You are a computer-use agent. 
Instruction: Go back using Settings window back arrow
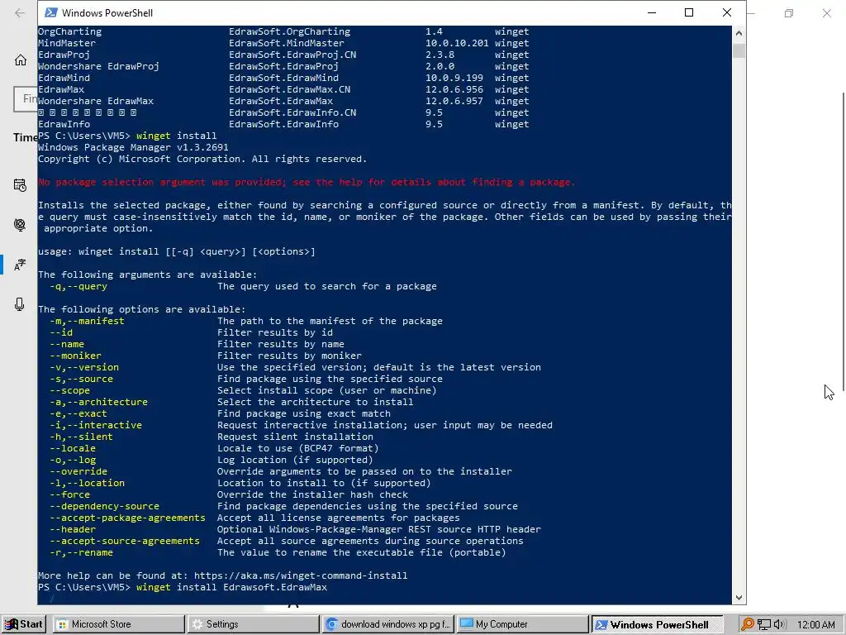click(20, 13)
